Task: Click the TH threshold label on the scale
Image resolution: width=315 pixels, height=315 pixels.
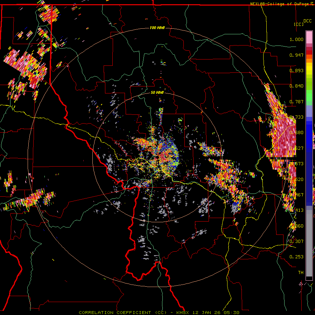Action: [x=301, y=272]
